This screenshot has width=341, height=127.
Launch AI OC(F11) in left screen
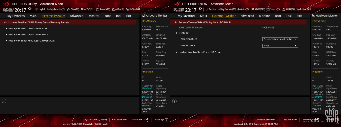point(88,9)
